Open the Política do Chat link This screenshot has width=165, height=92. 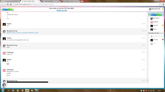point(62,10)
